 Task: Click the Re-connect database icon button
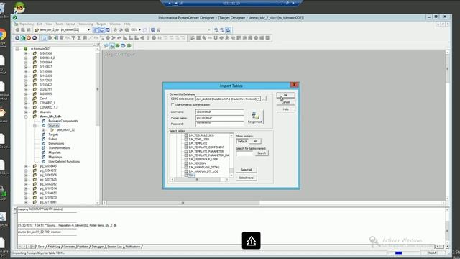(255, 117)
